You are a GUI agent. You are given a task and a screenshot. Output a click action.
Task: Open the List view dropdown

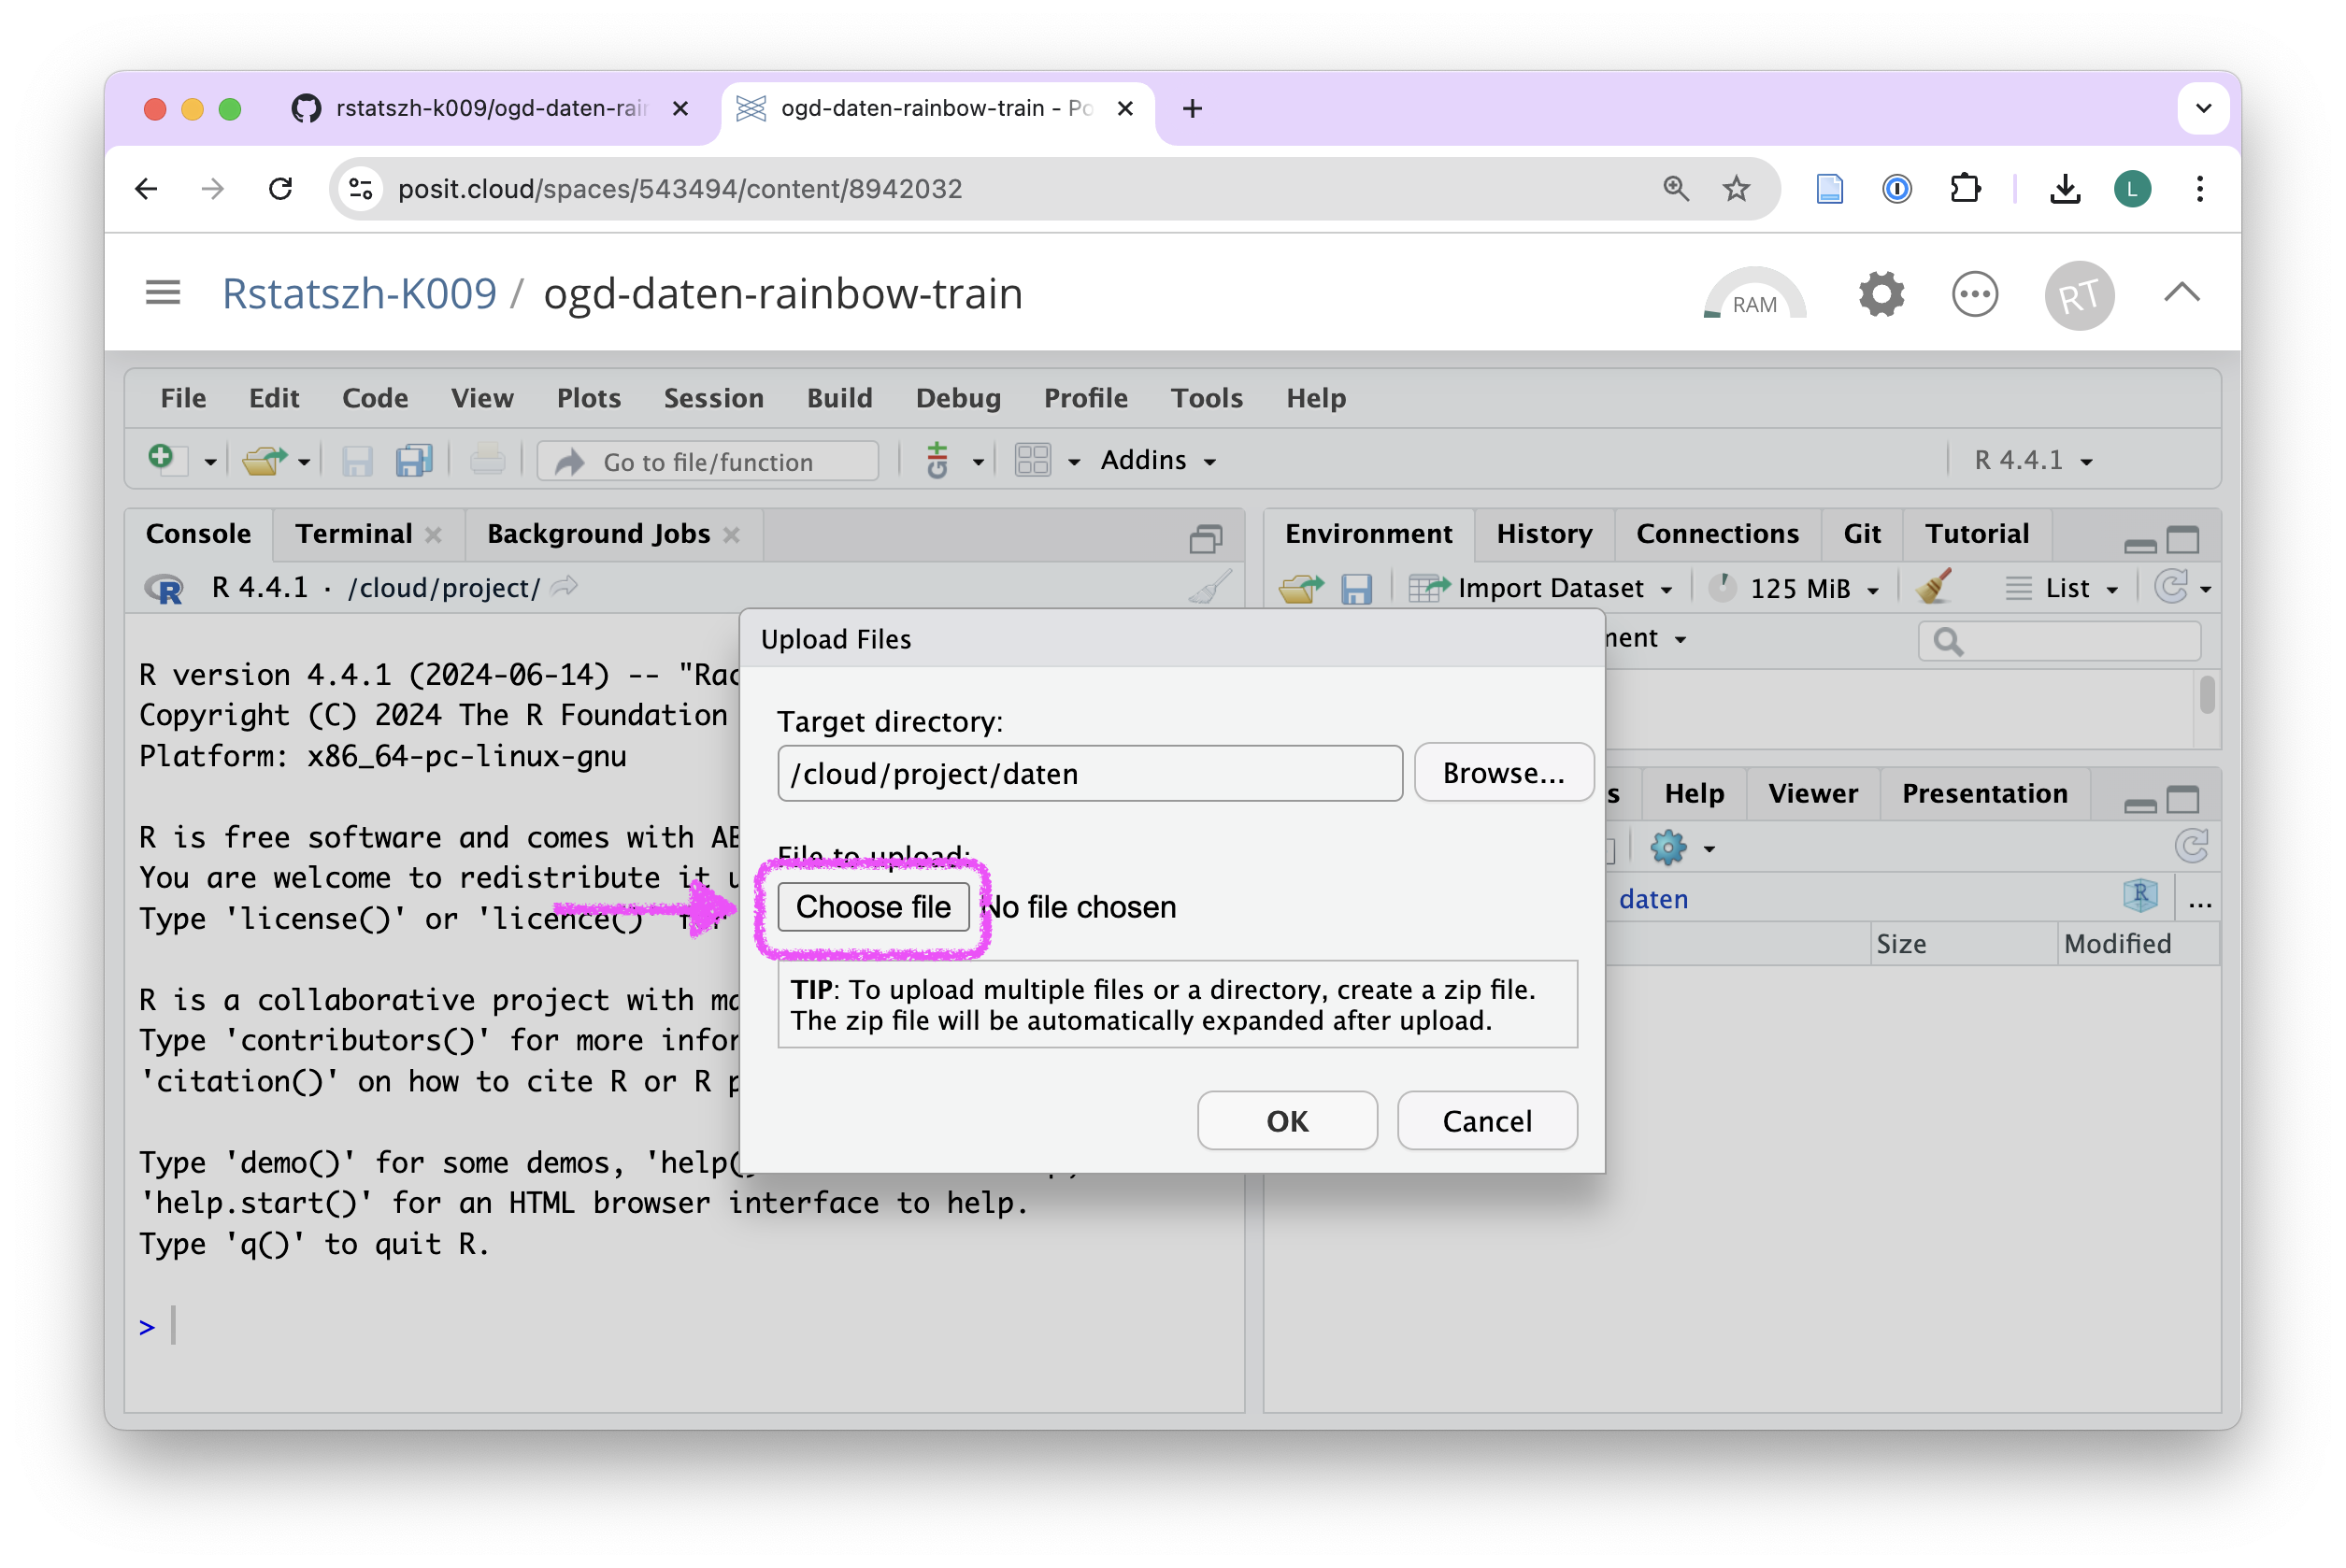tap(2062, 588)
